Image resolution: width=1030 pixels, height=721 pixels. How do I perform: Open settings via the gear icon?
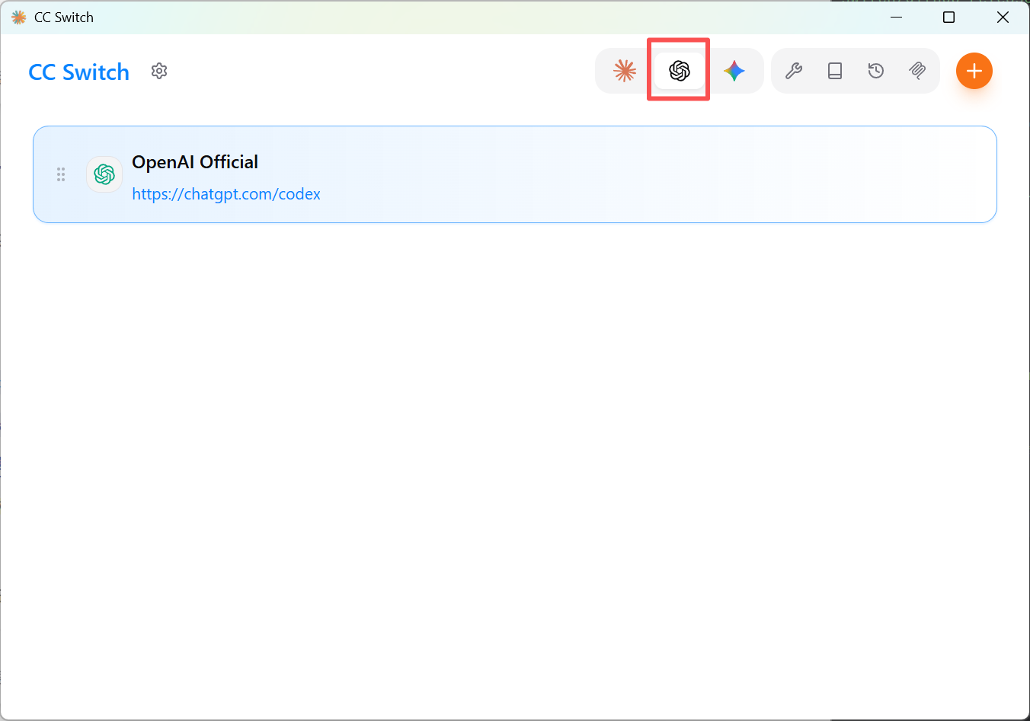click(159, 71)
